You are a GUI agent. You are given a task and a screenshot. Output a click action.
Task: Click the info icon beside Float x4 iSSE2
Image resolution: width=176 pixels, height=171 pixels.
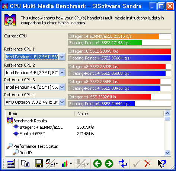click(x=16, y=133)
